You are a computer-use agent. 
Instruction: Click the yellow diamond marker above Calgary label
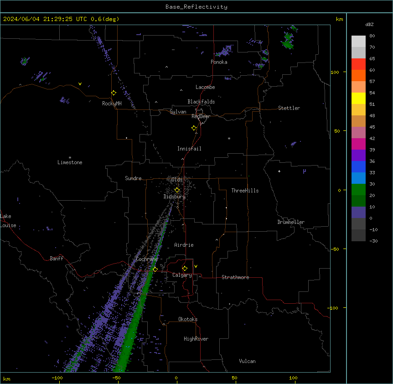tap(185, 269)
